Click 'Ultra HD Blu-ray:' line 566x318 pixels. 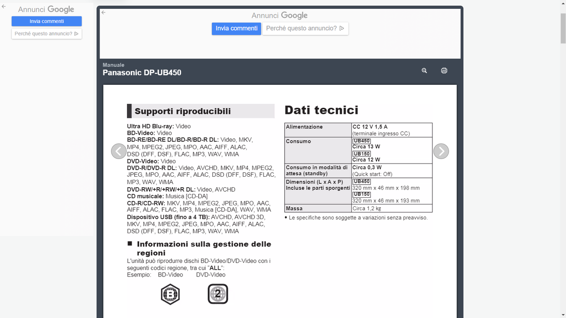click(x=159, y=126)
